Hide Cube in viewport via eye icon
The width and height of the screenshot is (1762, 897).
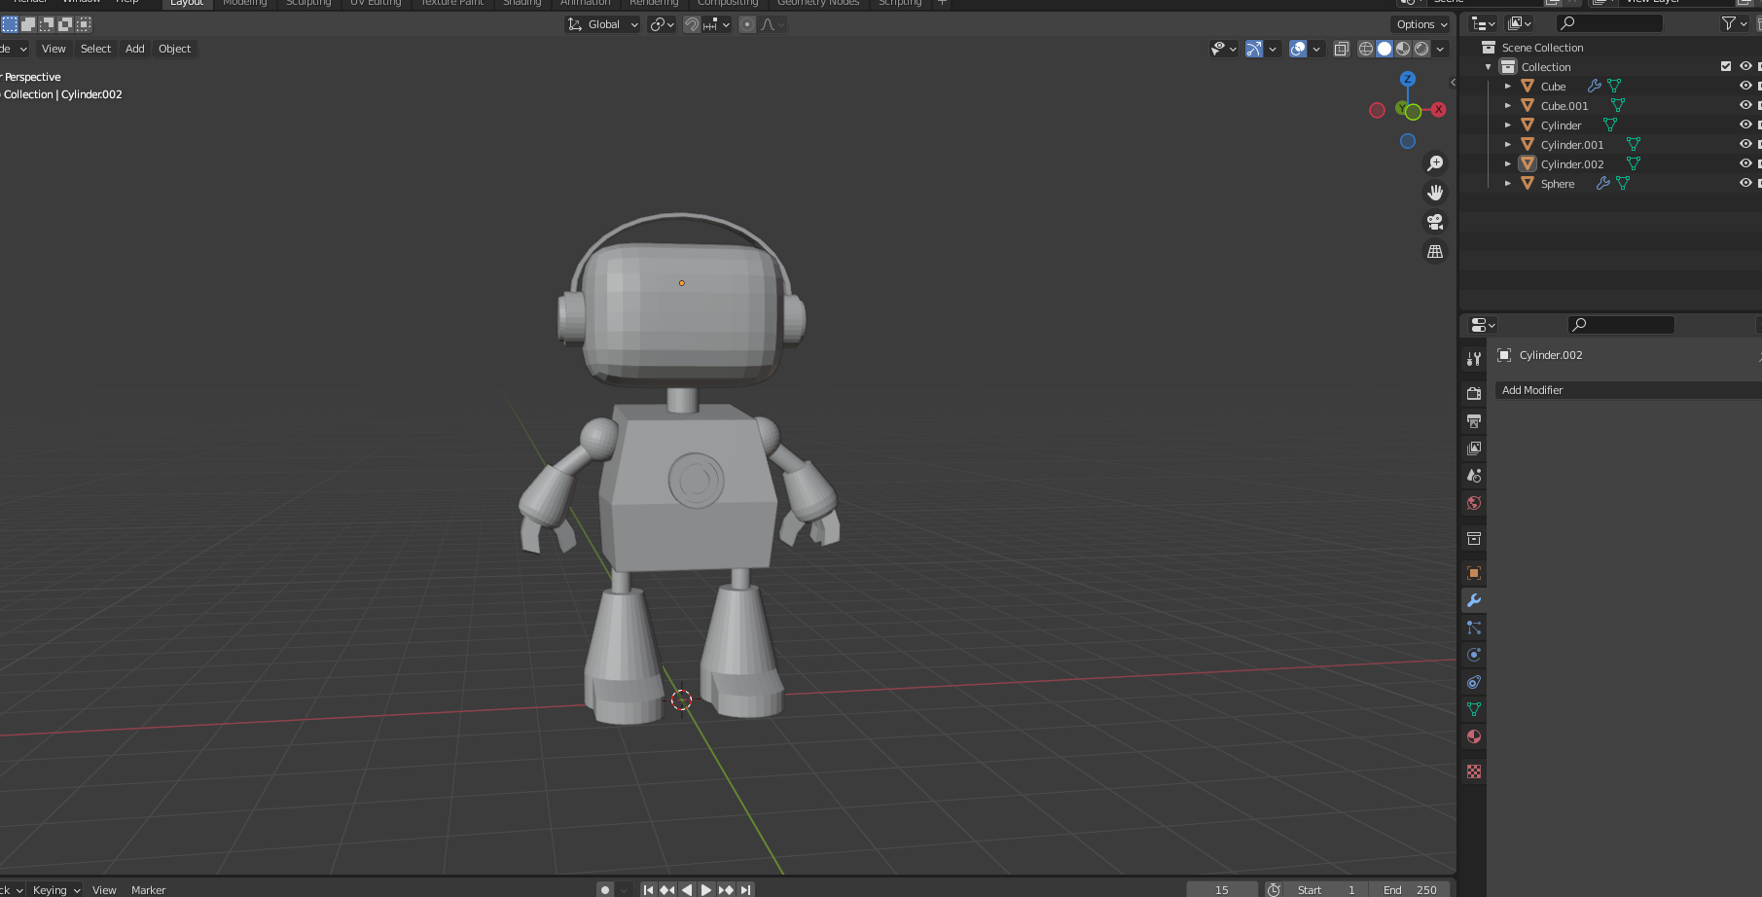[1745, 86]
